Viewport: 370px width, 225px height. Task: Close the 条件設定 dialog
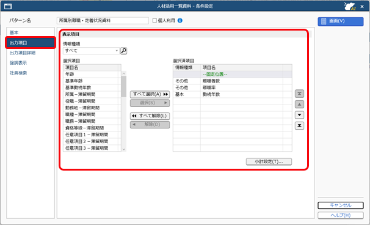[362, 7]
